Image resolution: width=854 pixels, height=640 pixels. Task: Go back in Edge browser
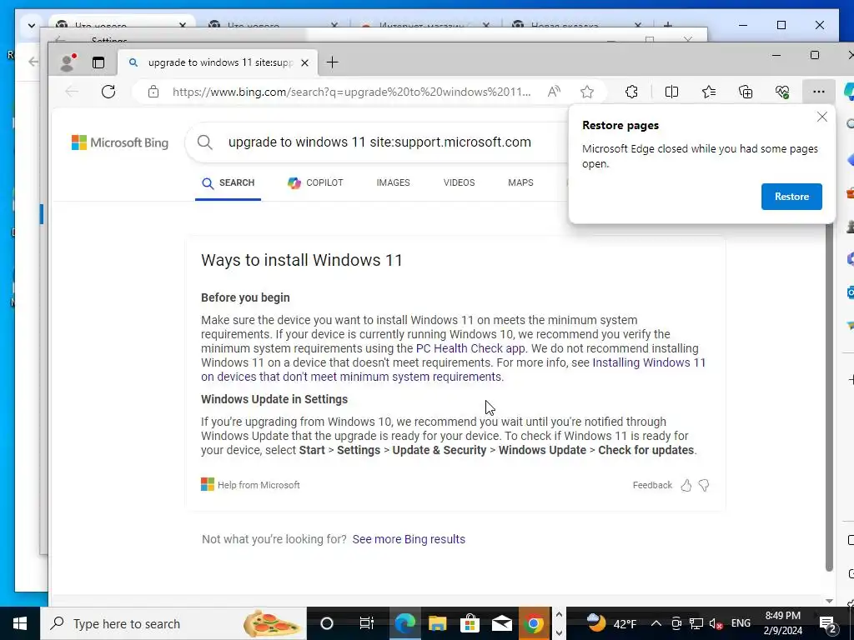coord(72,92)
